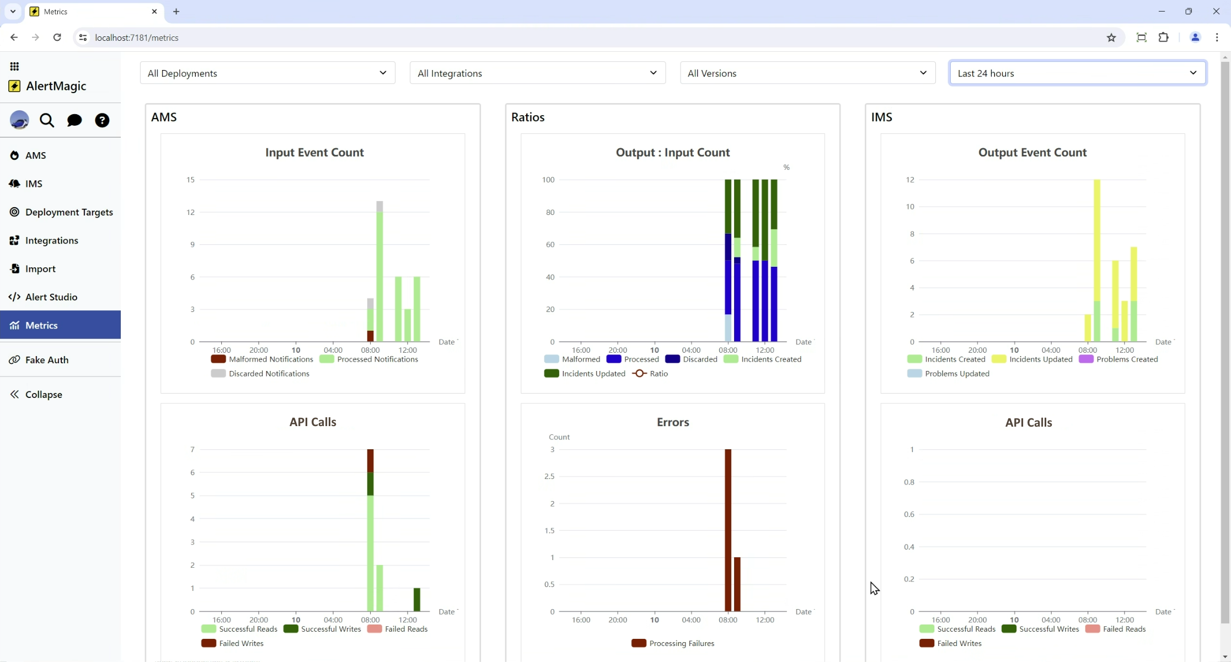Go to Alert Studio in sidebar
The height and width of the screenshot is (662, 1231).
pos(51,297)
